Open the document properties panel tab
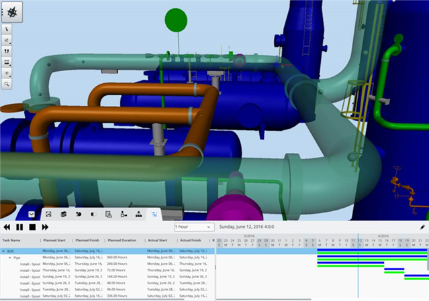The height and width of the screenshot is (301, 429). [x=109, y=214]
